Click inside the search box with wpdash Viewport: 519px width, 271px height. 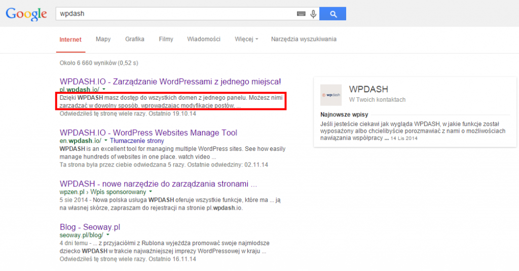coord(172,14)
